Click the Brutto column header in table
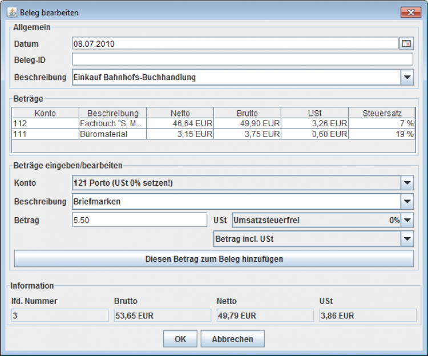428x356 pixels. (x=247, y=113)
